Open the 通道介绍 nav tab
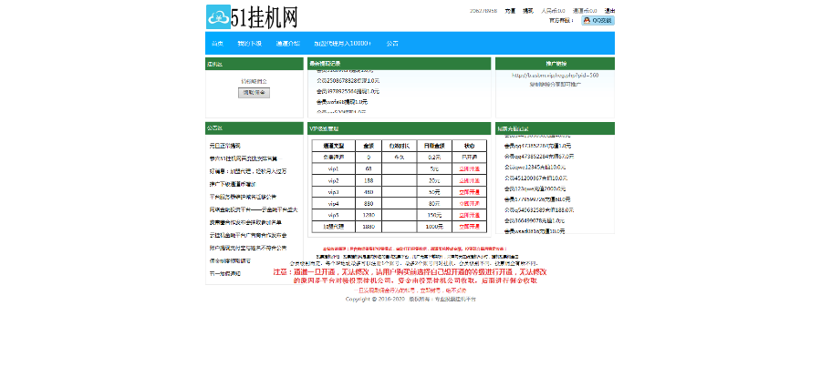This screenshot has height=377, width=821. pos(288,44)
